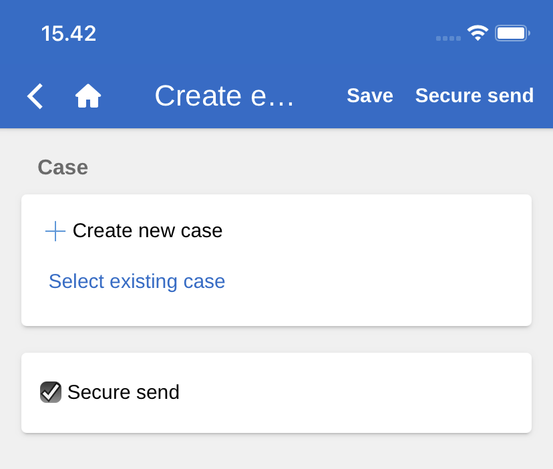The height and width of the screenshot is (469, 553).
Task: Uncheck the Secure send checkbox
Action: (x=51, y=392)
